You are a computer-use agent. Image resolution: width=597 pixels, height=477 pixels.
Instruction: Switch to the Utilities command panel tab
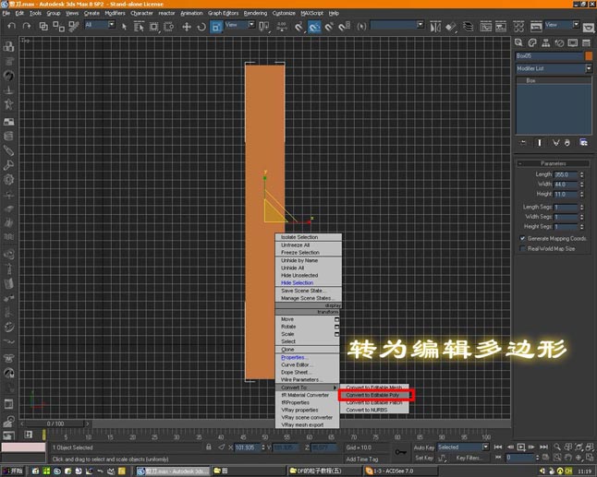pos(586,42)
